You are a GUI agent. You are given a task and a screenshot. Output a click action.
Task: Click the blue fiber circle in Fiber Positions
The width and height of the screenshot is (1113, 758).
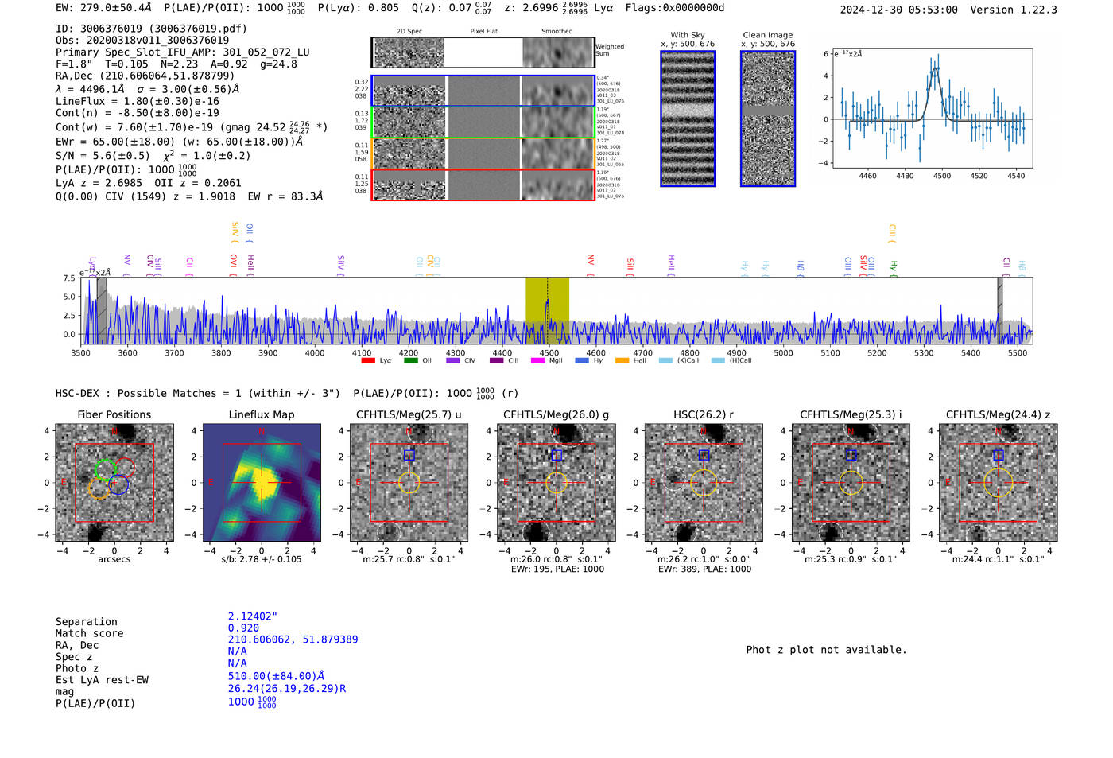118,484
